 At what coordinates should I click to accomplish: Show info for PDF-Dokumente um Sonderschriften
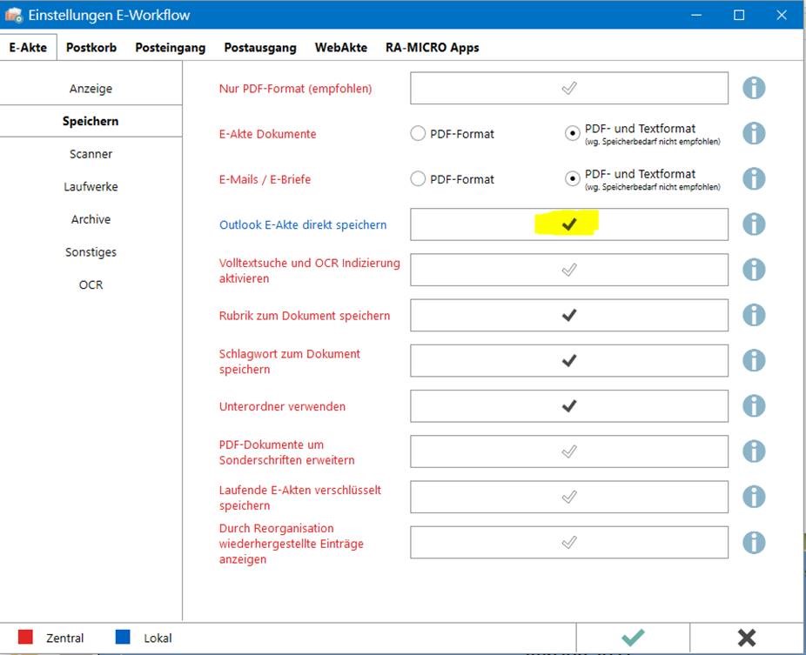tap(754, 451)
